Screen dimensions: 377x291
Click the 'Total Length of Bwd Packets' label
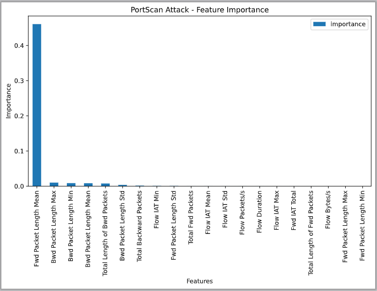coord(105,233)
